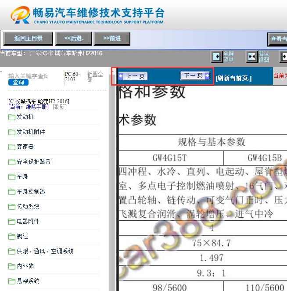Expand the 内外饰 tree item

(x=25, y=266)
